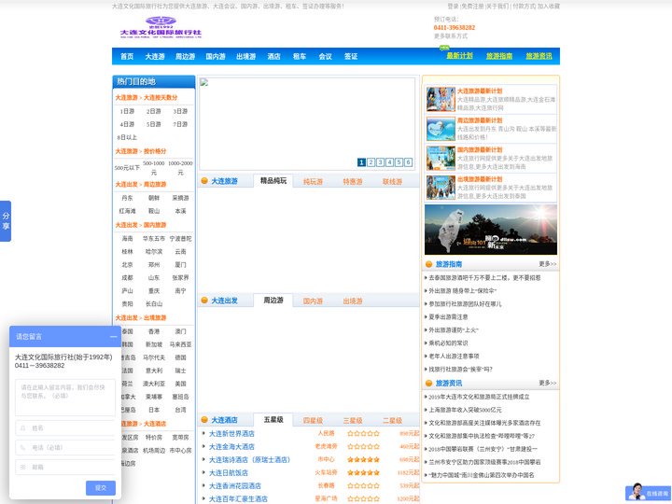This screenshot has width=672, height=504.
Task: Open 丹东 destination in sidebar
Action: coord(127,198)
